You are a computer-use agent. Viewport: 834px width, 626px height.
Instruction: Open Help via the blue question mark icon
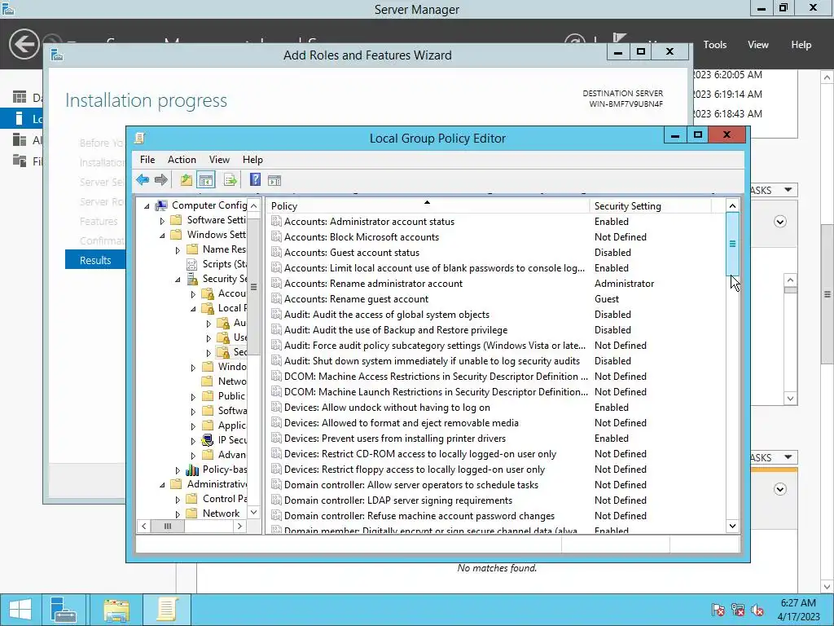click(255, 180)
